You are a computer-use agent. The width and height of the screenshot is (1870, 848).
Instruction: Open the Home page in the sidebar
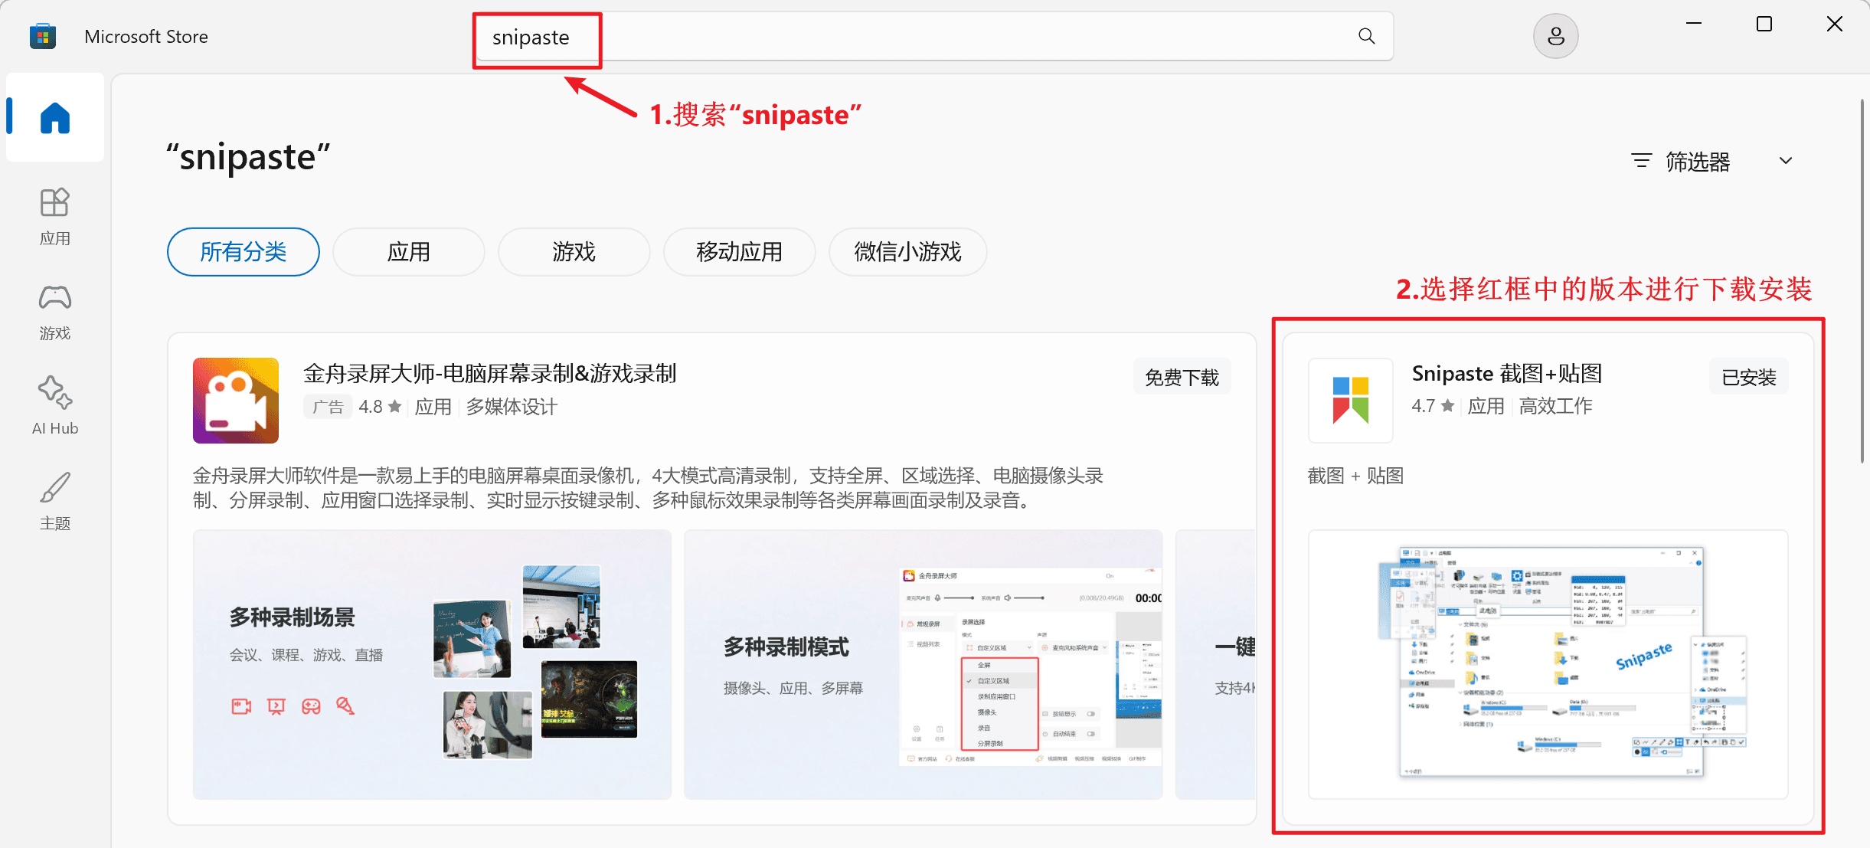coord(54,116)
